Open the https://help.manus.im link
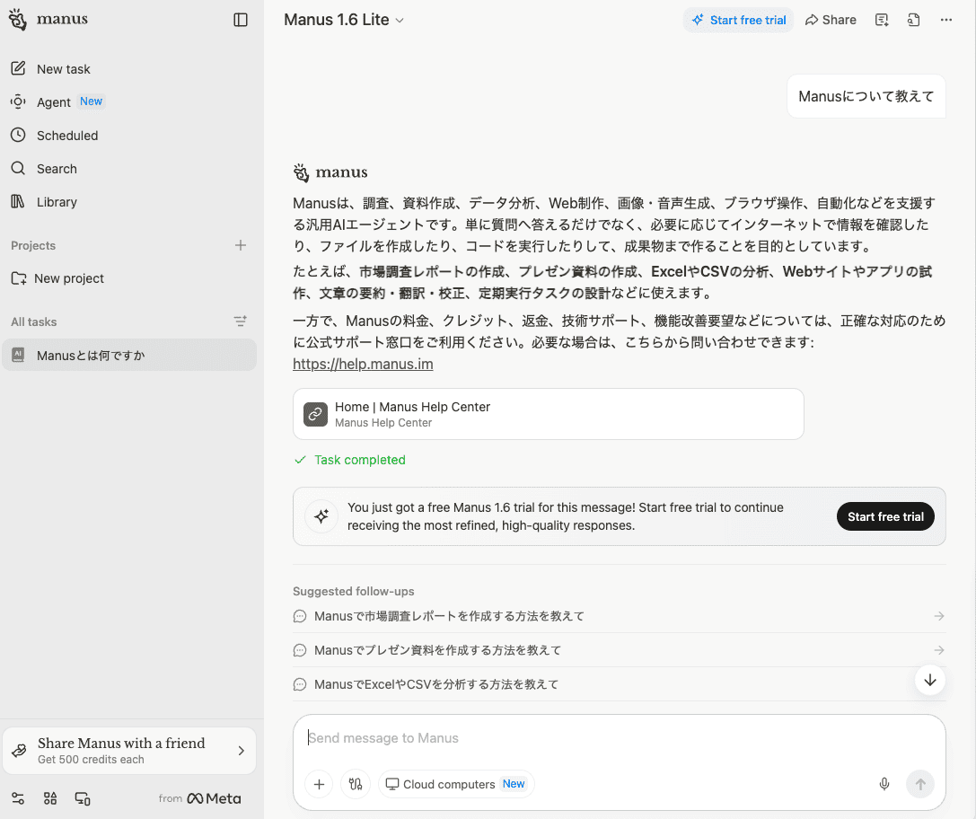The height and width of the screenshot is (819, 976). click(363, 364)
